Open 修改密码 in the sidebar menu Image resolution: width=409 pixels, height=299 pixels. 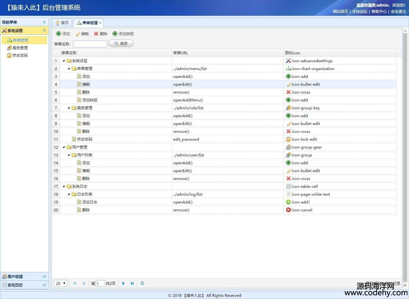coord(20,56)
